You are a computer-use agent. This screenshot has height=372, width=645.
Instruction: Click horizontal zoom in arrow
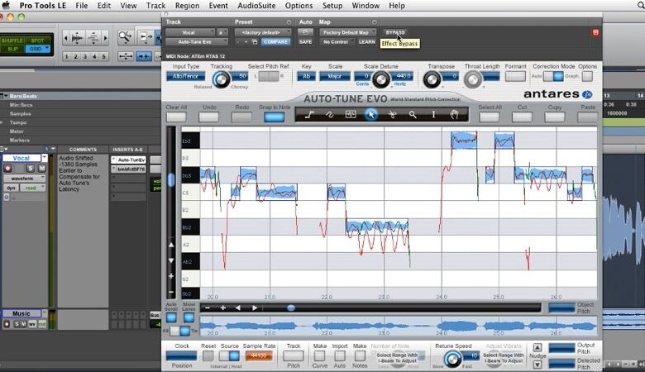[x=105, y=38]
